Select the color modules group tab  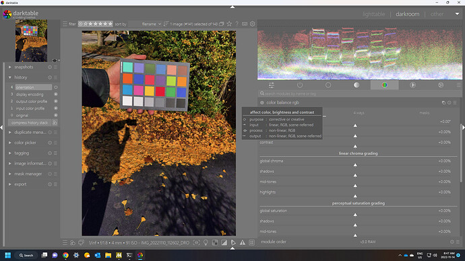click(385, 85)
